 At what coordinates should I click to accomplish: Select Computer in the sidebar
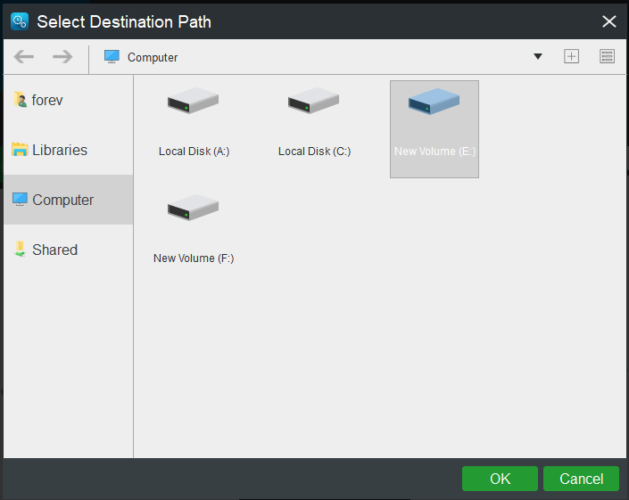click(68, 200)
